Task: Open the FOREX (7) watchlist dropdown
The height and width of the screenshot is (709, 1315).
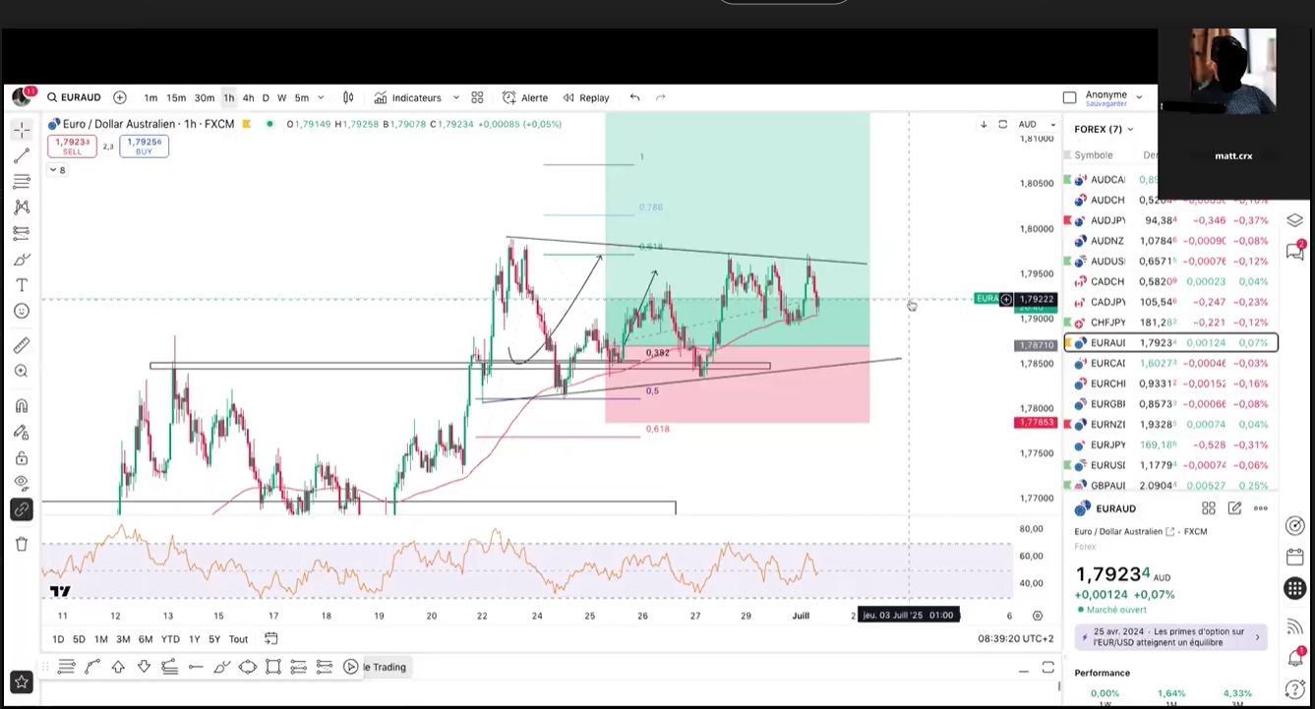Action: point(1103,129)
